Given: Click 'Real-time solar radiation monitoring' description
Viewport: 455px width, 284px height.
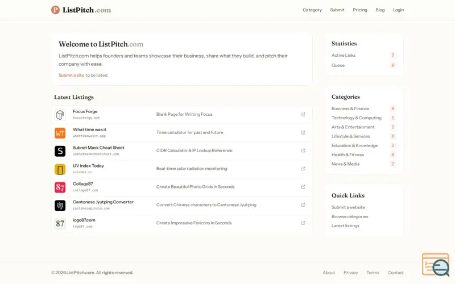Looking at the screenshot, I should pyautogui.click(x=192, y=169).
